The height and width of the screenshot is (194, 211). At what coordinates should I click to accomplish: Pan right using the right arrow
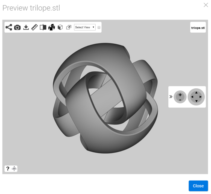pyautogui.click(x=201, y=97)
